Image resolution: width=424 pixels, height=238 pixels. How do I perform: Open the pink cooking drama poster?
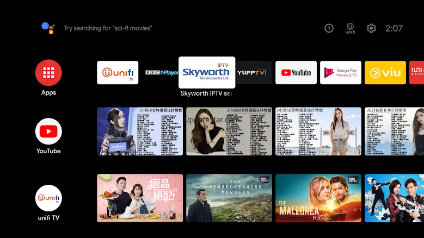coord(140,198)
